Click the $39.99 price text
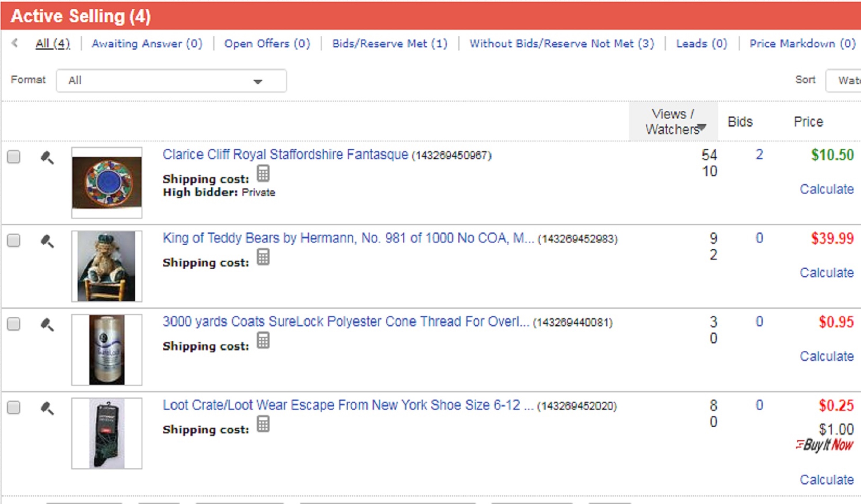Image resolution: width=861 pixels, height=504 pixels. click(832, 238)
